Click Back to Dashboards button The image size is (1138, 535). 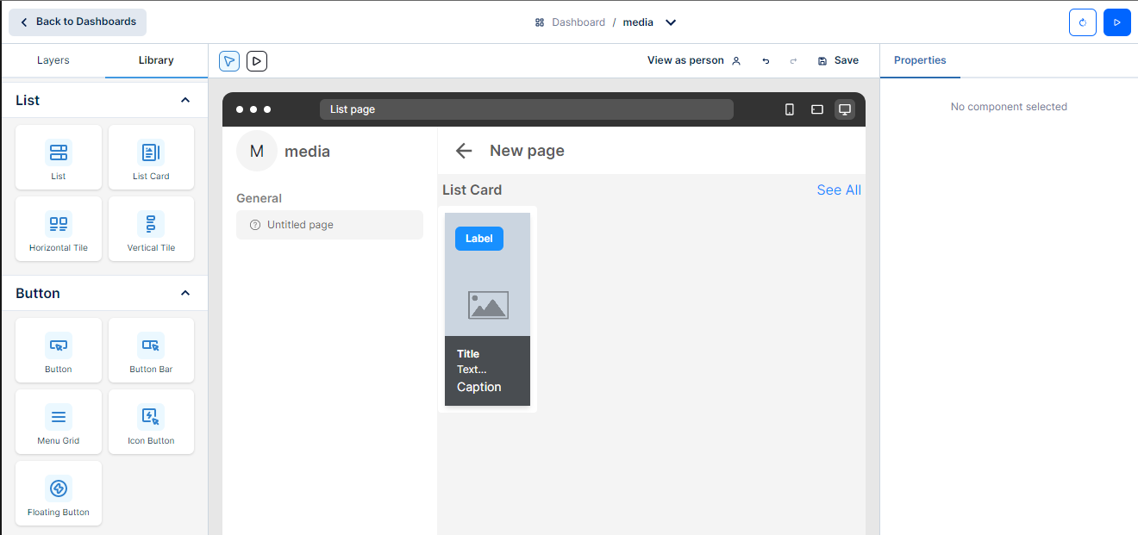[78, 22]
